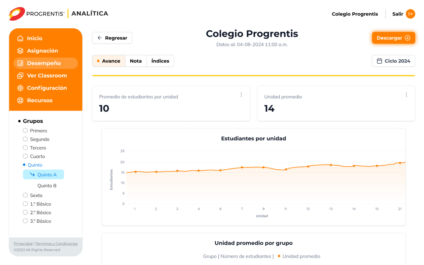Click the download arrow icon in Descargar

pos(407,38)
